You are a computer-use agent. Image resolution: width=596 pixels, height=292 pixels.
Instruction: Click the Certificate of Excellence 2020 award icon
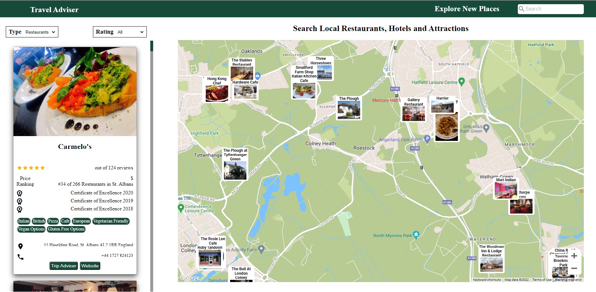click(x=20, y=193)
